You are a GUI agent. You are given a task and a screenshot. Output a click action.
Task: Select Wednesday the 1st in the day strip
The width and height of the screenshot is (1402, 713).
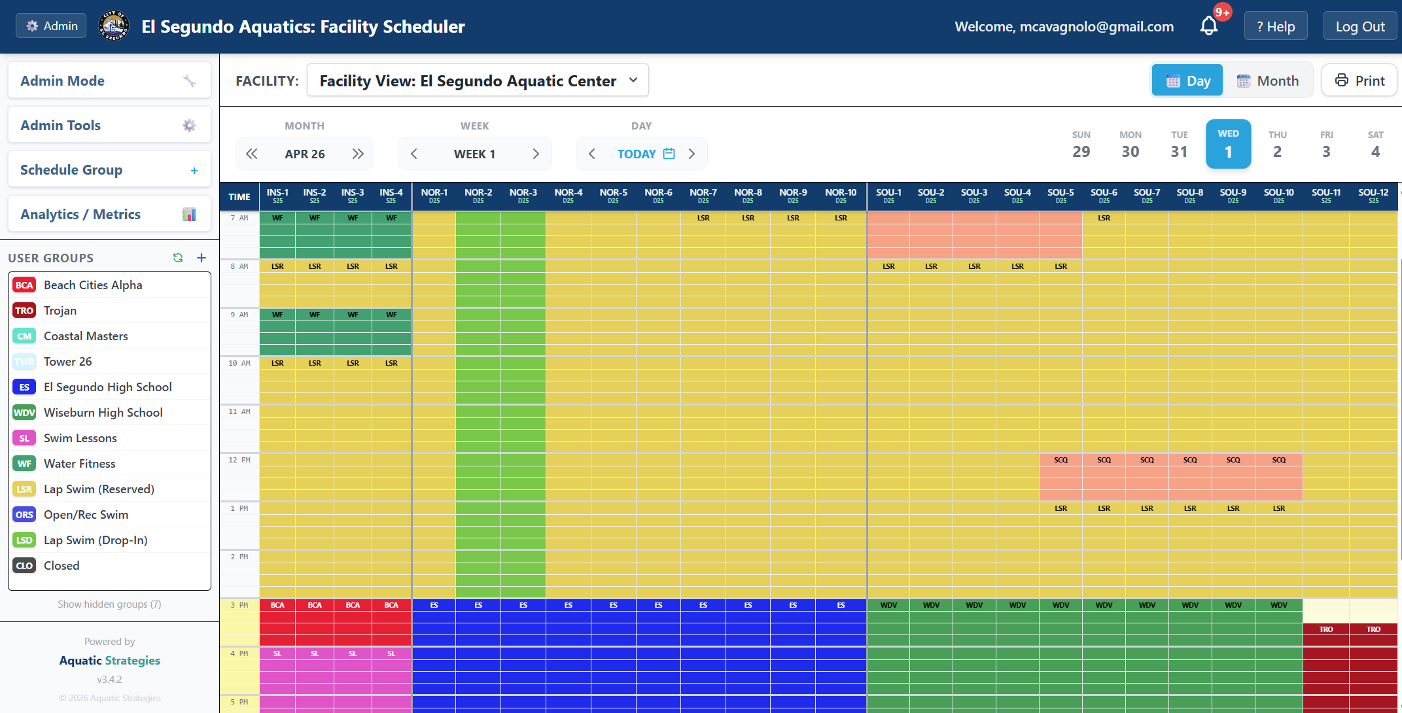1229,144
